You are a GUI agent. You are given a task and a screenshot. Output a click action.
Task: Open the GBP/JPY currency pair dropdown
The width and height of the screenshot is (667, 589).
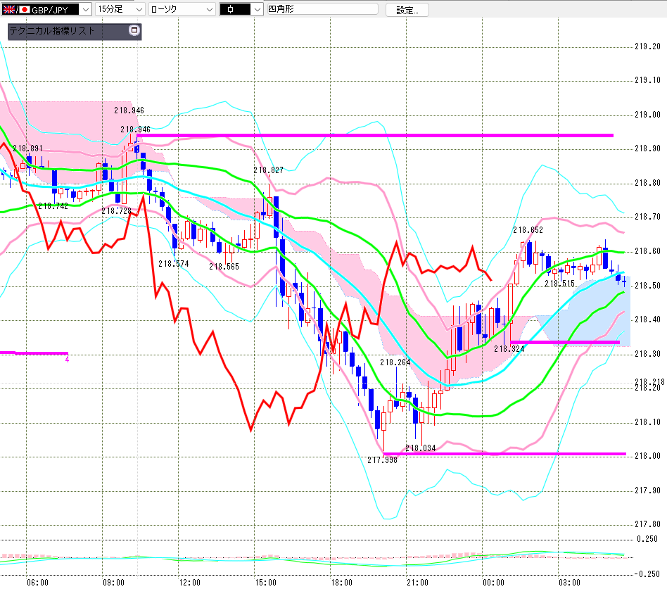[x=46, y=9]
